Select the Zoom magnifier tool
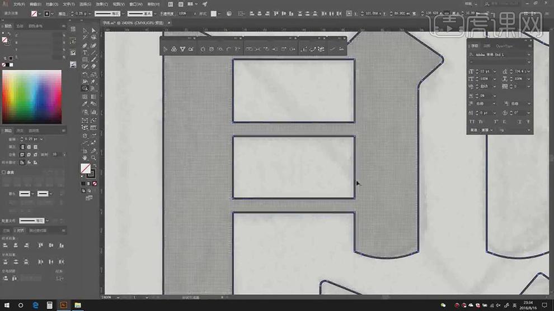 [x=93, y=157]
